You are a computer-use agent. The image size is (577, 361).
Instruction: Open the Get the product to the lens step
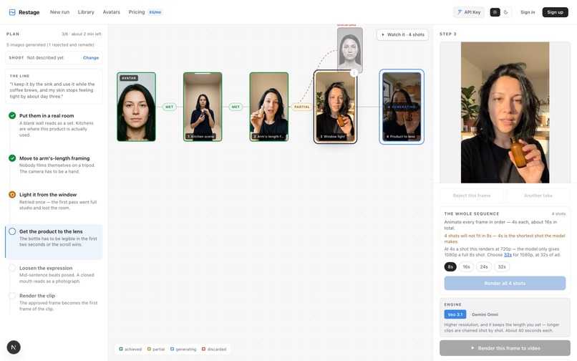tap(54, 241)
